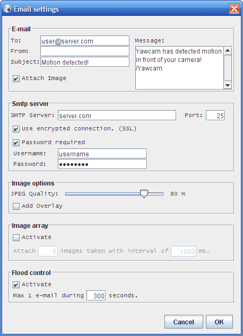Click the message scrollbar down arrow
The width and height of the screenshot is (243, 336).
pos(228,85)
